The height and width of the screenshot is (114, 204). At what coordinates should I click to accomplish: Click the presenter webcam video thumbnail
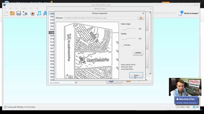(185, 87)
